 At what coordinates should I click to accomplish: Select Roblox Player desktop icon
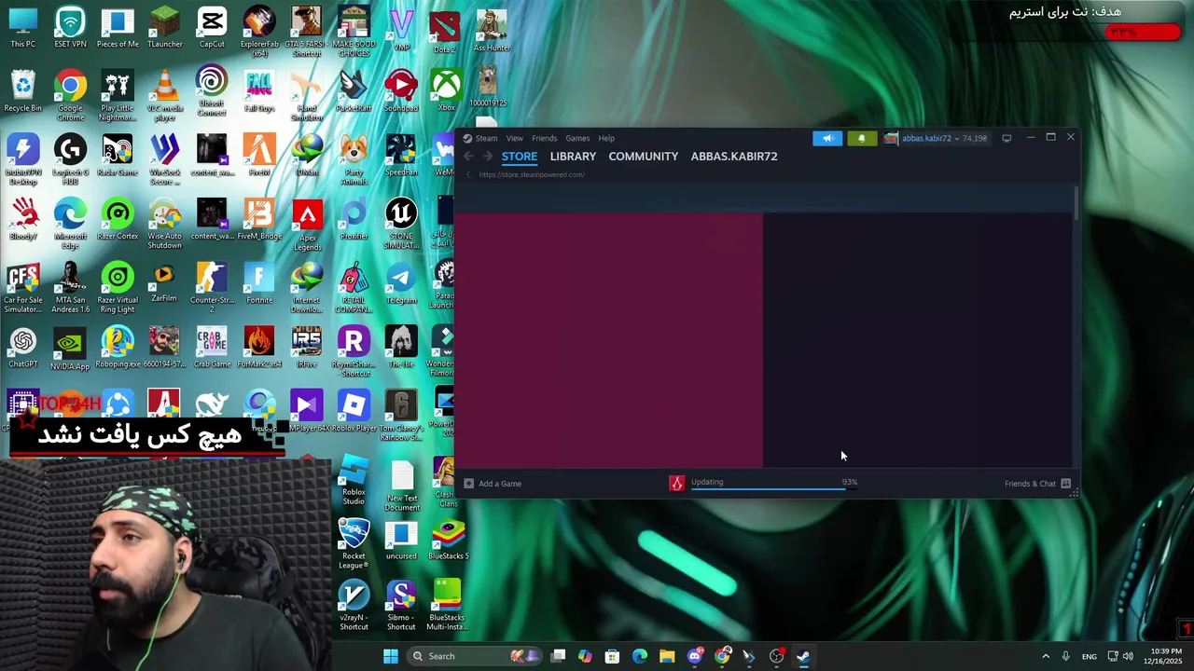point(354,411)
